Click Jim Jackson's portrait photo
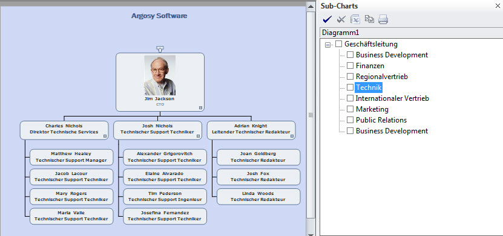Screen dimensions: 503x236 point(160,75)
